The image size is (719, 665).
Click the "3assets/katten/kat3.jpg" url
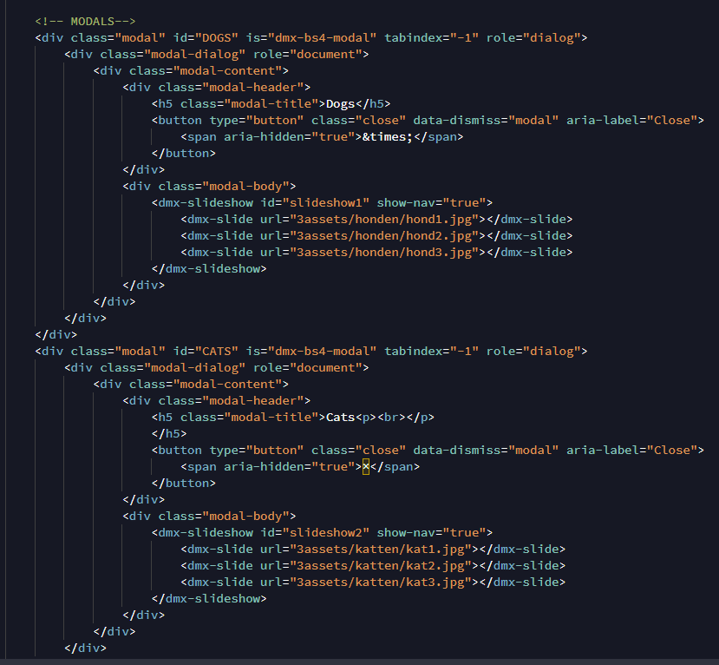point(381,583)
